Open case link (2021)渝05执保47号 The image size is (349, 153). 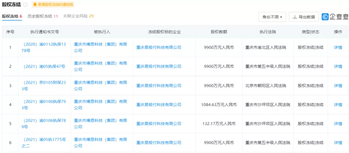tap(44, 67)
